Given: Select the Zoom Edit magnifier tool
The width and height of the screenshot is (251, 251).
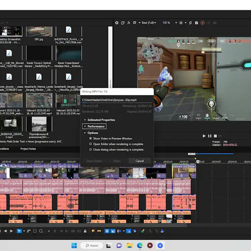Looking at the screenshot, I should 41,231.
